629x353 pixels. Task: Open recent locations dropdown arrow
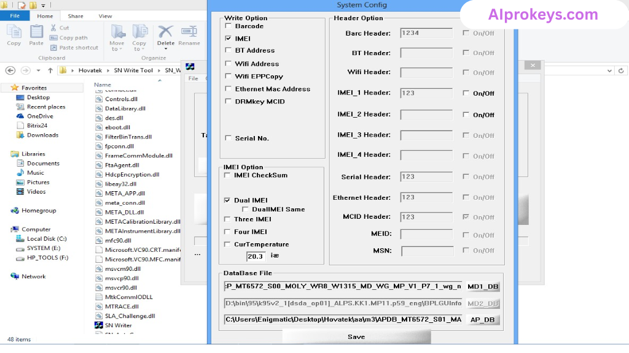[x=39, y=70]
